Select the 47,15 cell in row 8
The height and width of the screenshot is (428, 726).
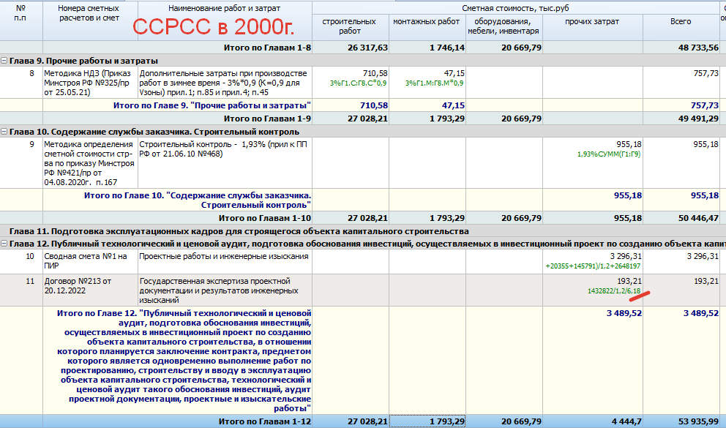coord(427,83)
